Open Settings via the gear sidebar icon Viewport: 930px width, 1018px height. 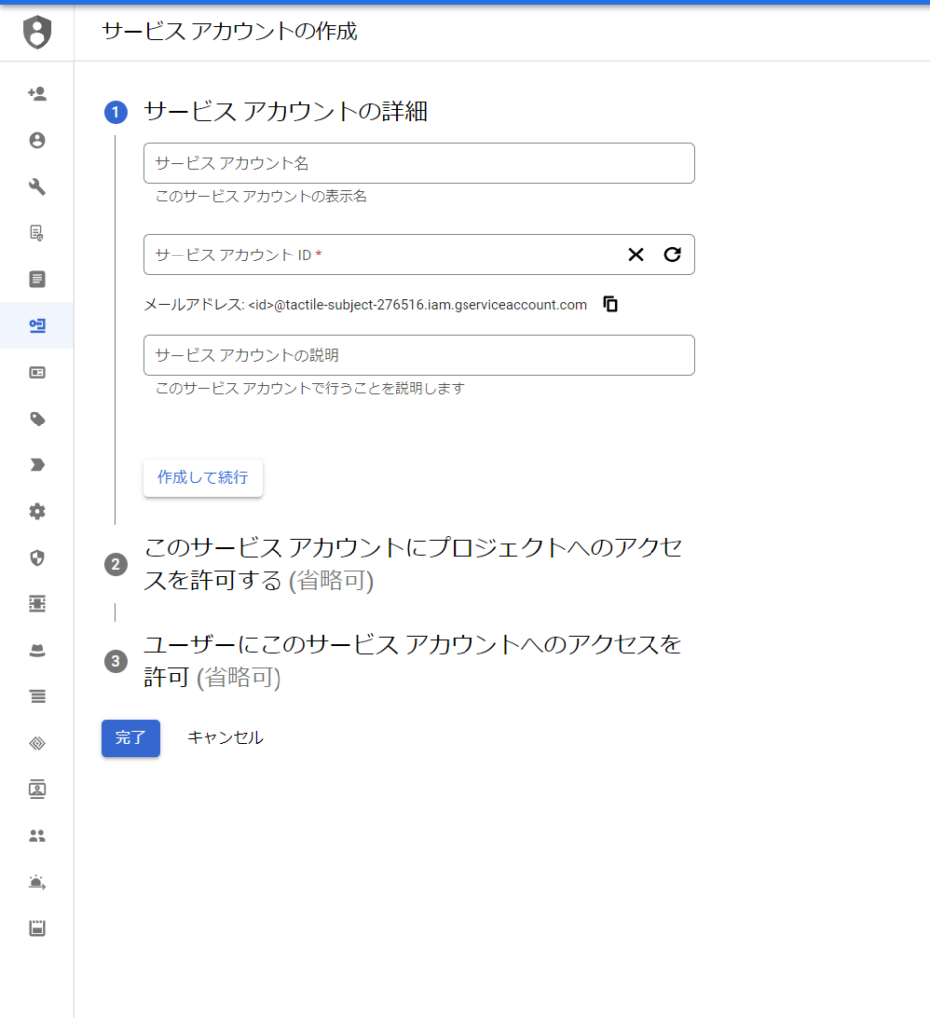click(37, 511)
